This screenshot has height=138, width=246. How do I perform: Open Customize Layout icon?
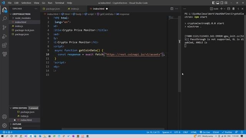pos(226,3)
